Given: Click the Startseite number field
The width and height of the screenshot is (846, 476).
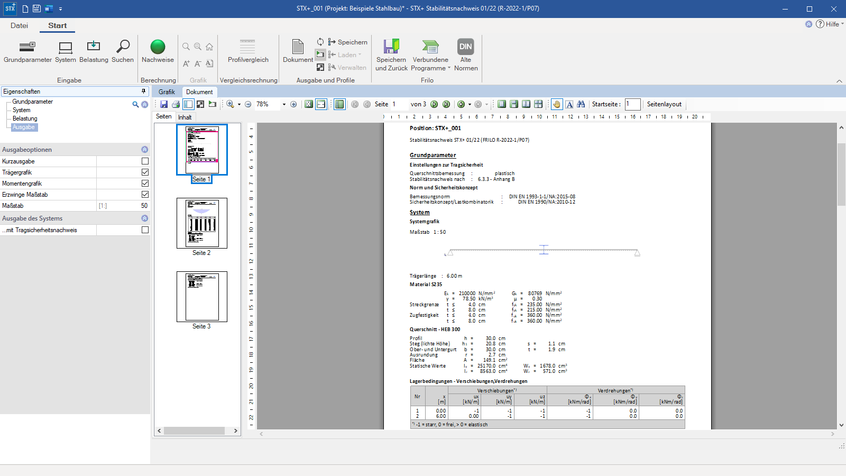Looking at the screenshot, I should [x=632, y=104].
